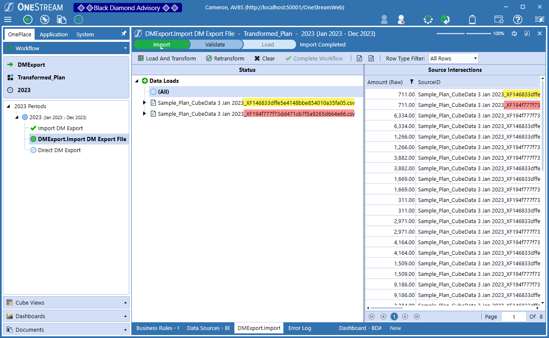Select DMExport.Import DM Export FIle step
The width and height of the screenshot is (549, 338).
tap(79, 139)
